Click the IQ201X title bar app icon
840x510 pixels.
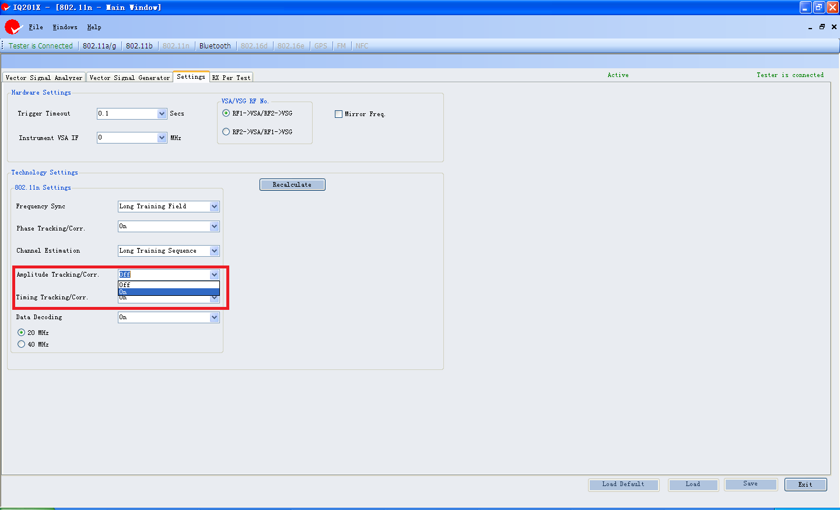pyautogui.click(x=6, y=7)
